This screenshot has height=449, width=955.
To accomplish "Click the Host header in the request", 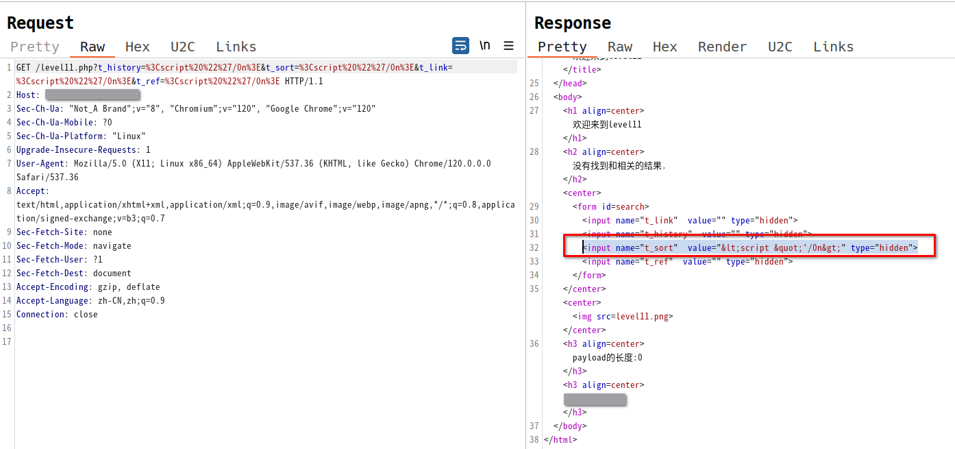I will [27, 95].
